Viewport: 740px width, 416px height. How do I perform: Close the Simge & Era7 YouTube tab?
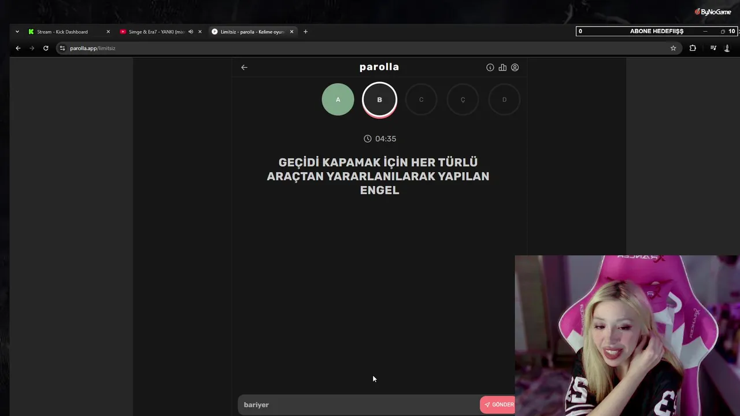tap(200, 32)
